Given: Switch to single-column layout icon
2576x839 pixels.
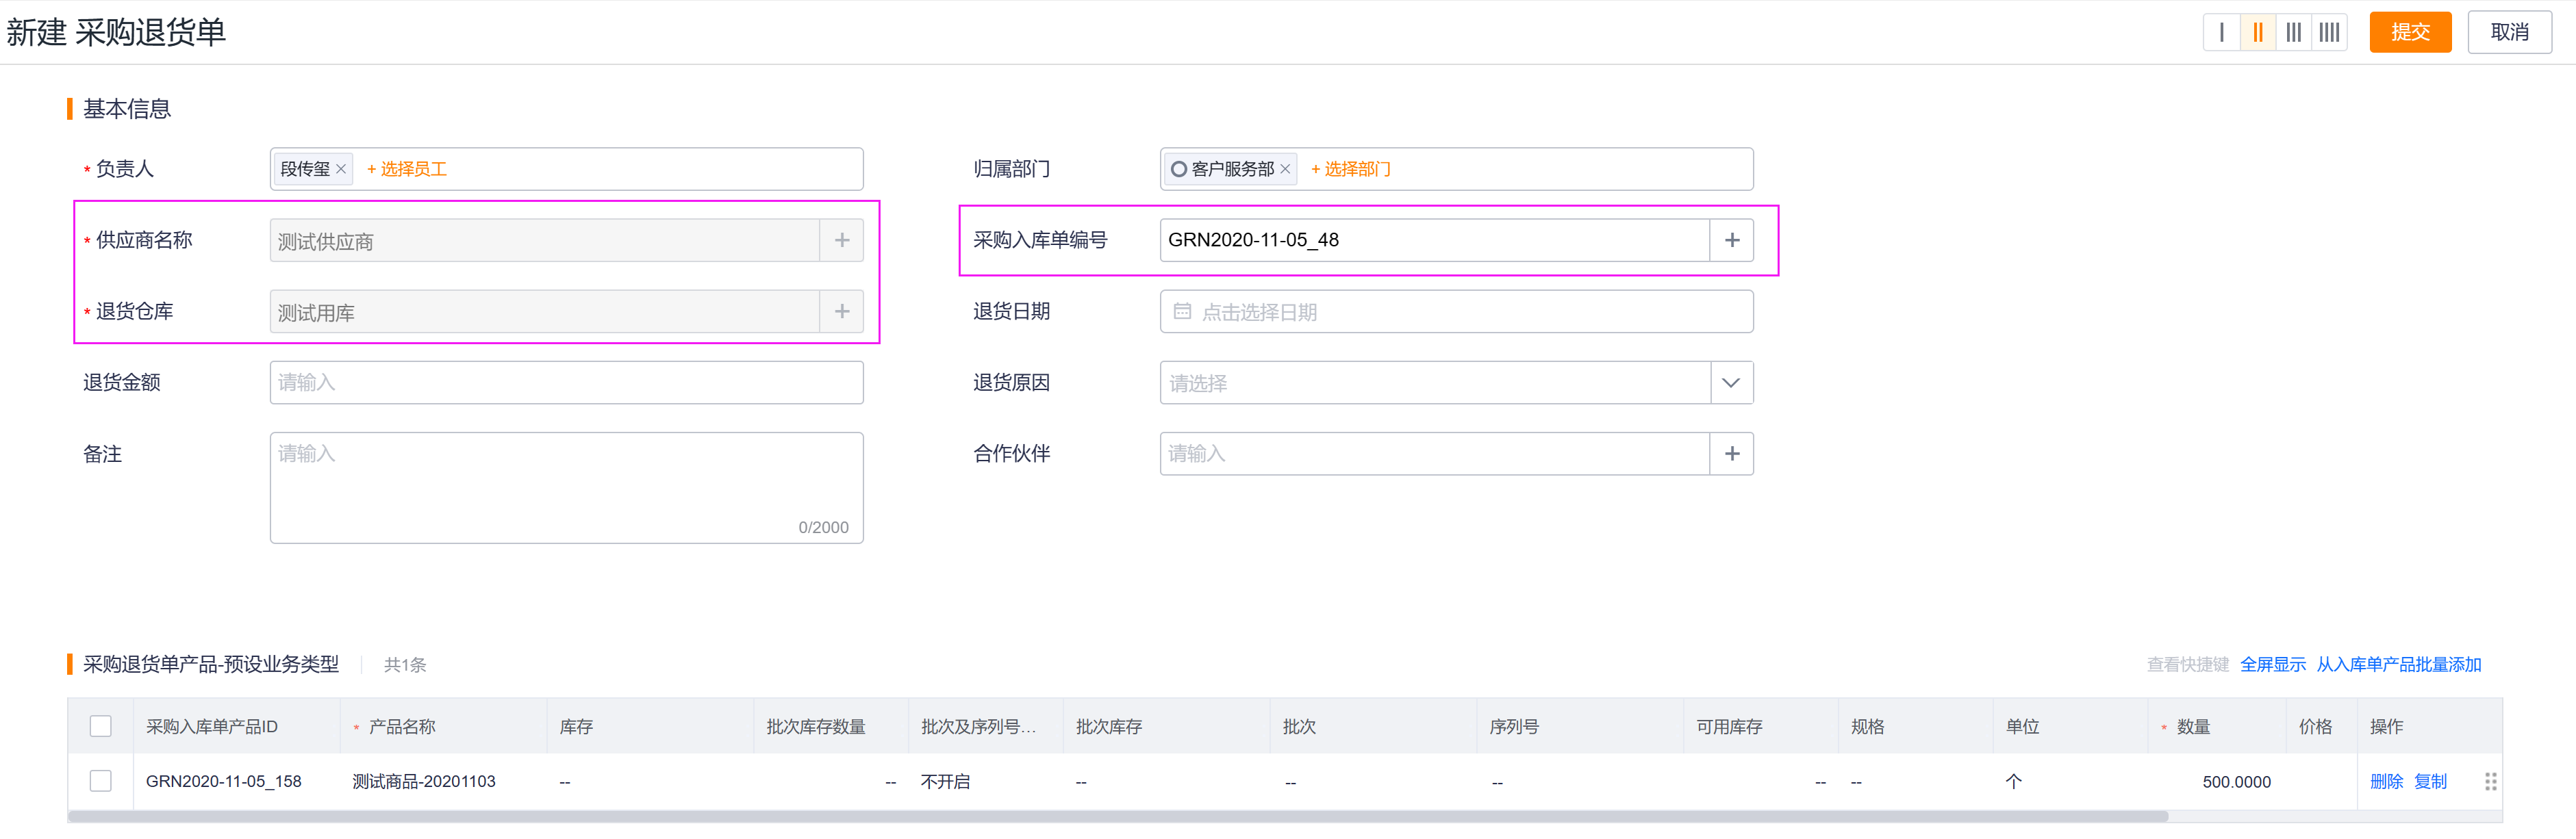Looking at the screenshot, I should (x=2221, y=32).
